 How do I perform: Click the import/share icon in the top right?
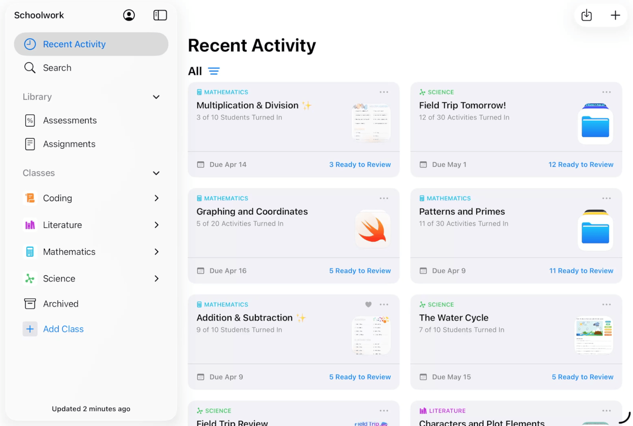coord(586,15)
